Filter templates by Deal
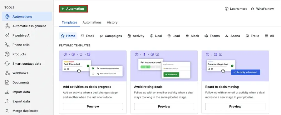Screen dimensions: 281x115 point(156,36)
